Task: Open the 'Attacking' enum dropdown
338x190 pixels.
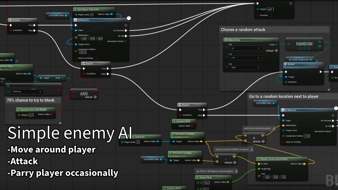Action: pyautogui.click(x=27, y=92)
